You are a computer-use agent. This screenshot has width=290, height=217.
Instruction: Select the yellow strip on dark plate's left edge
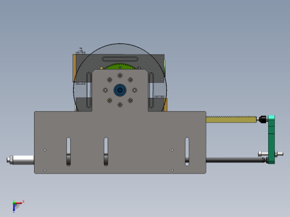(74, 68)
